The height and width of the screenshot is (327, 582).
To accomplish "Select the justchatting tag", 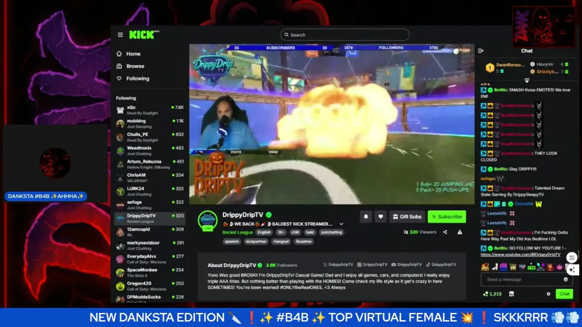I will pos(331,232).
